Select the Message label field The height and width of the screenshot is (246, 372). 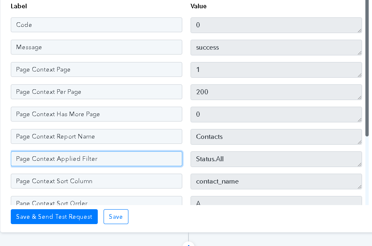[x=97, y=47]
